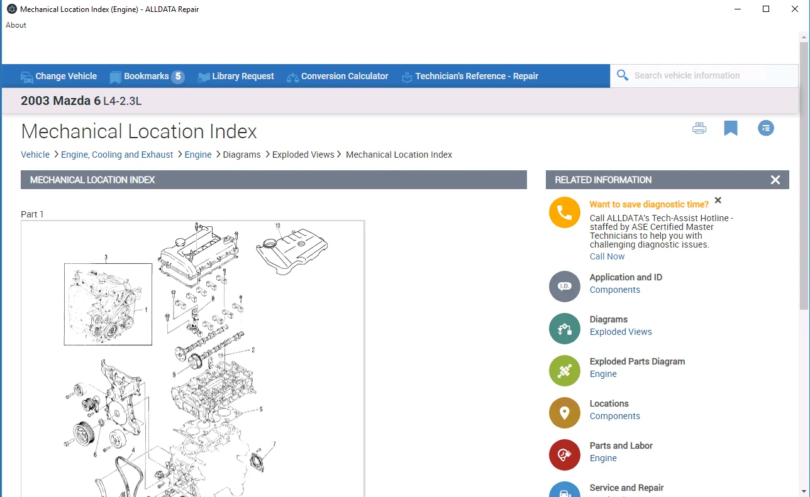Image resolution: width=810 pixels, height=497 pixels.
Task: Open Exploded Views link under Diagrams
Action: pyautogui.click(x=621, y=332)
